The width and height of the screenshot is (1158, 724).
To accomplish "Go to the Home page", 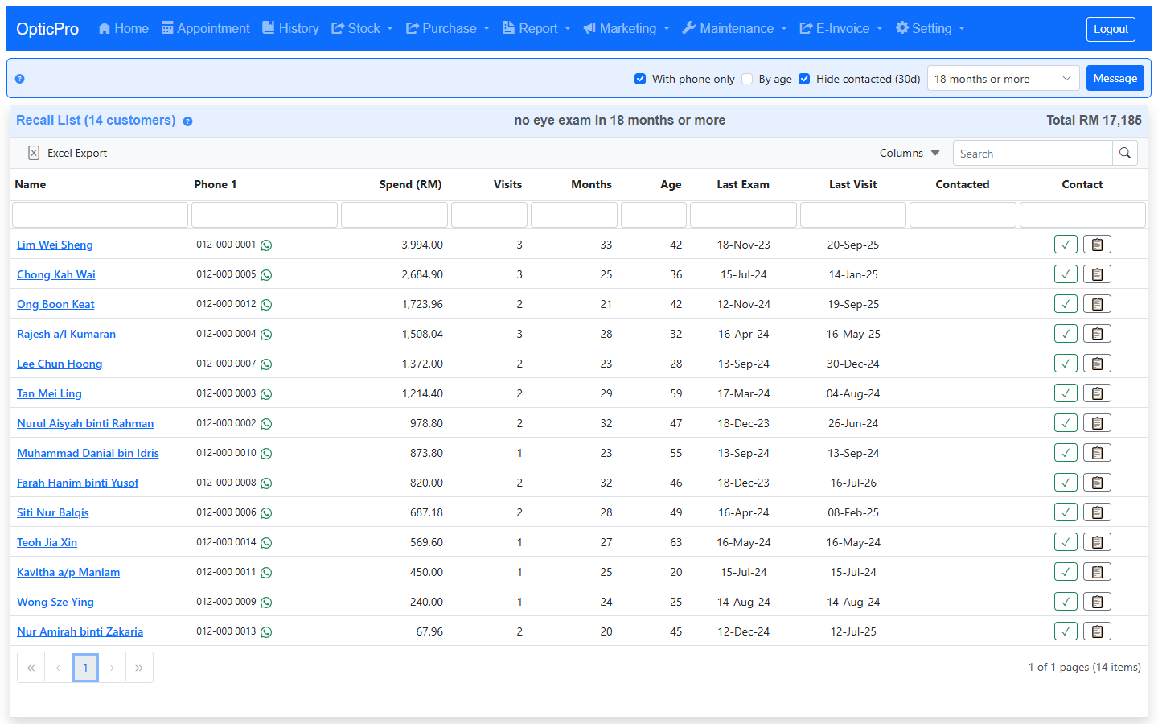I will (x=123, y=28).
